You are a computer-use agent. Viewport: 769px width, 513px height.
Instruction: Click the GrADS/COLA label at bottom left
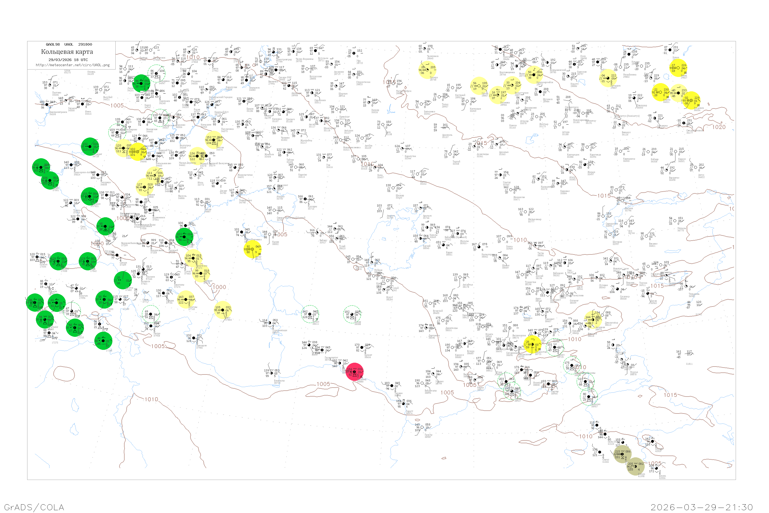[x=34, y=507]
